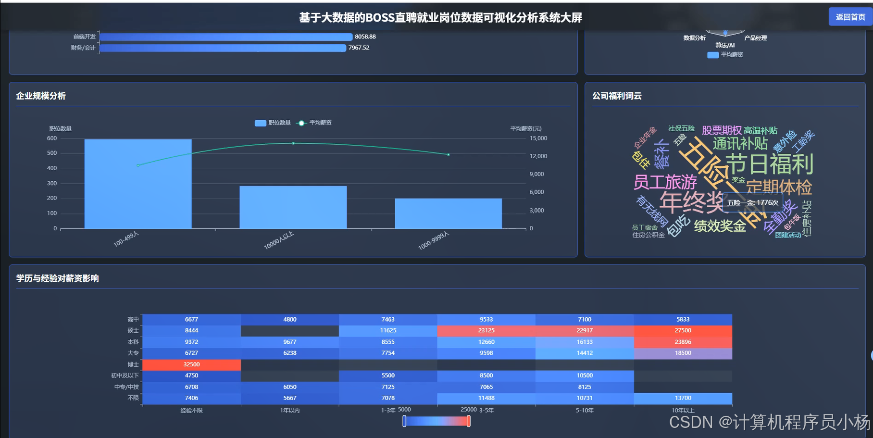Click the heatmap cell showing 9677

pos(290,342)
